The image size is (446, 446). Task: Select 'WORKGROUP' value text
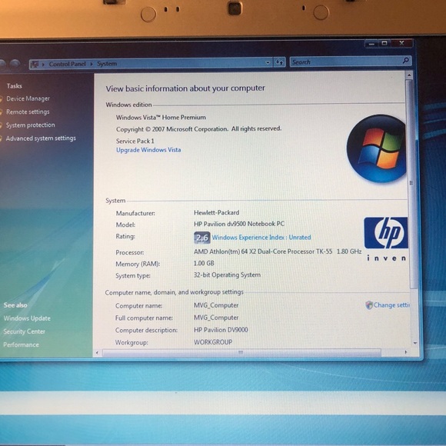click(213, 342)
